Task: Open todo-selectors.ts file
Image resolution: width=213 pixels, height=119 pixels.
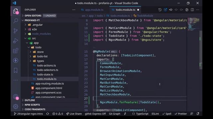Action: pyautogui.click(x=50, y=70)
